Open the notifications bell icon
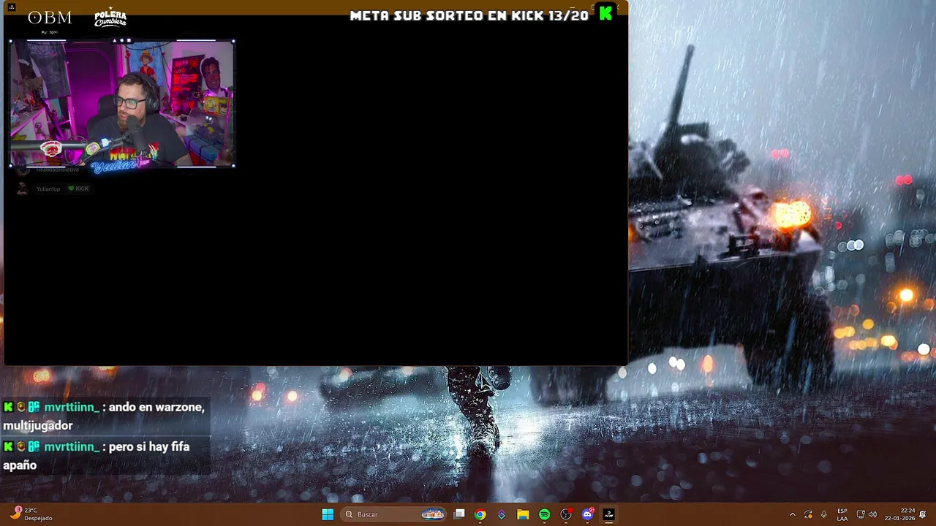The height and width of the screenshot is (526, 936). pyautogui.click(x=923, y=514)
